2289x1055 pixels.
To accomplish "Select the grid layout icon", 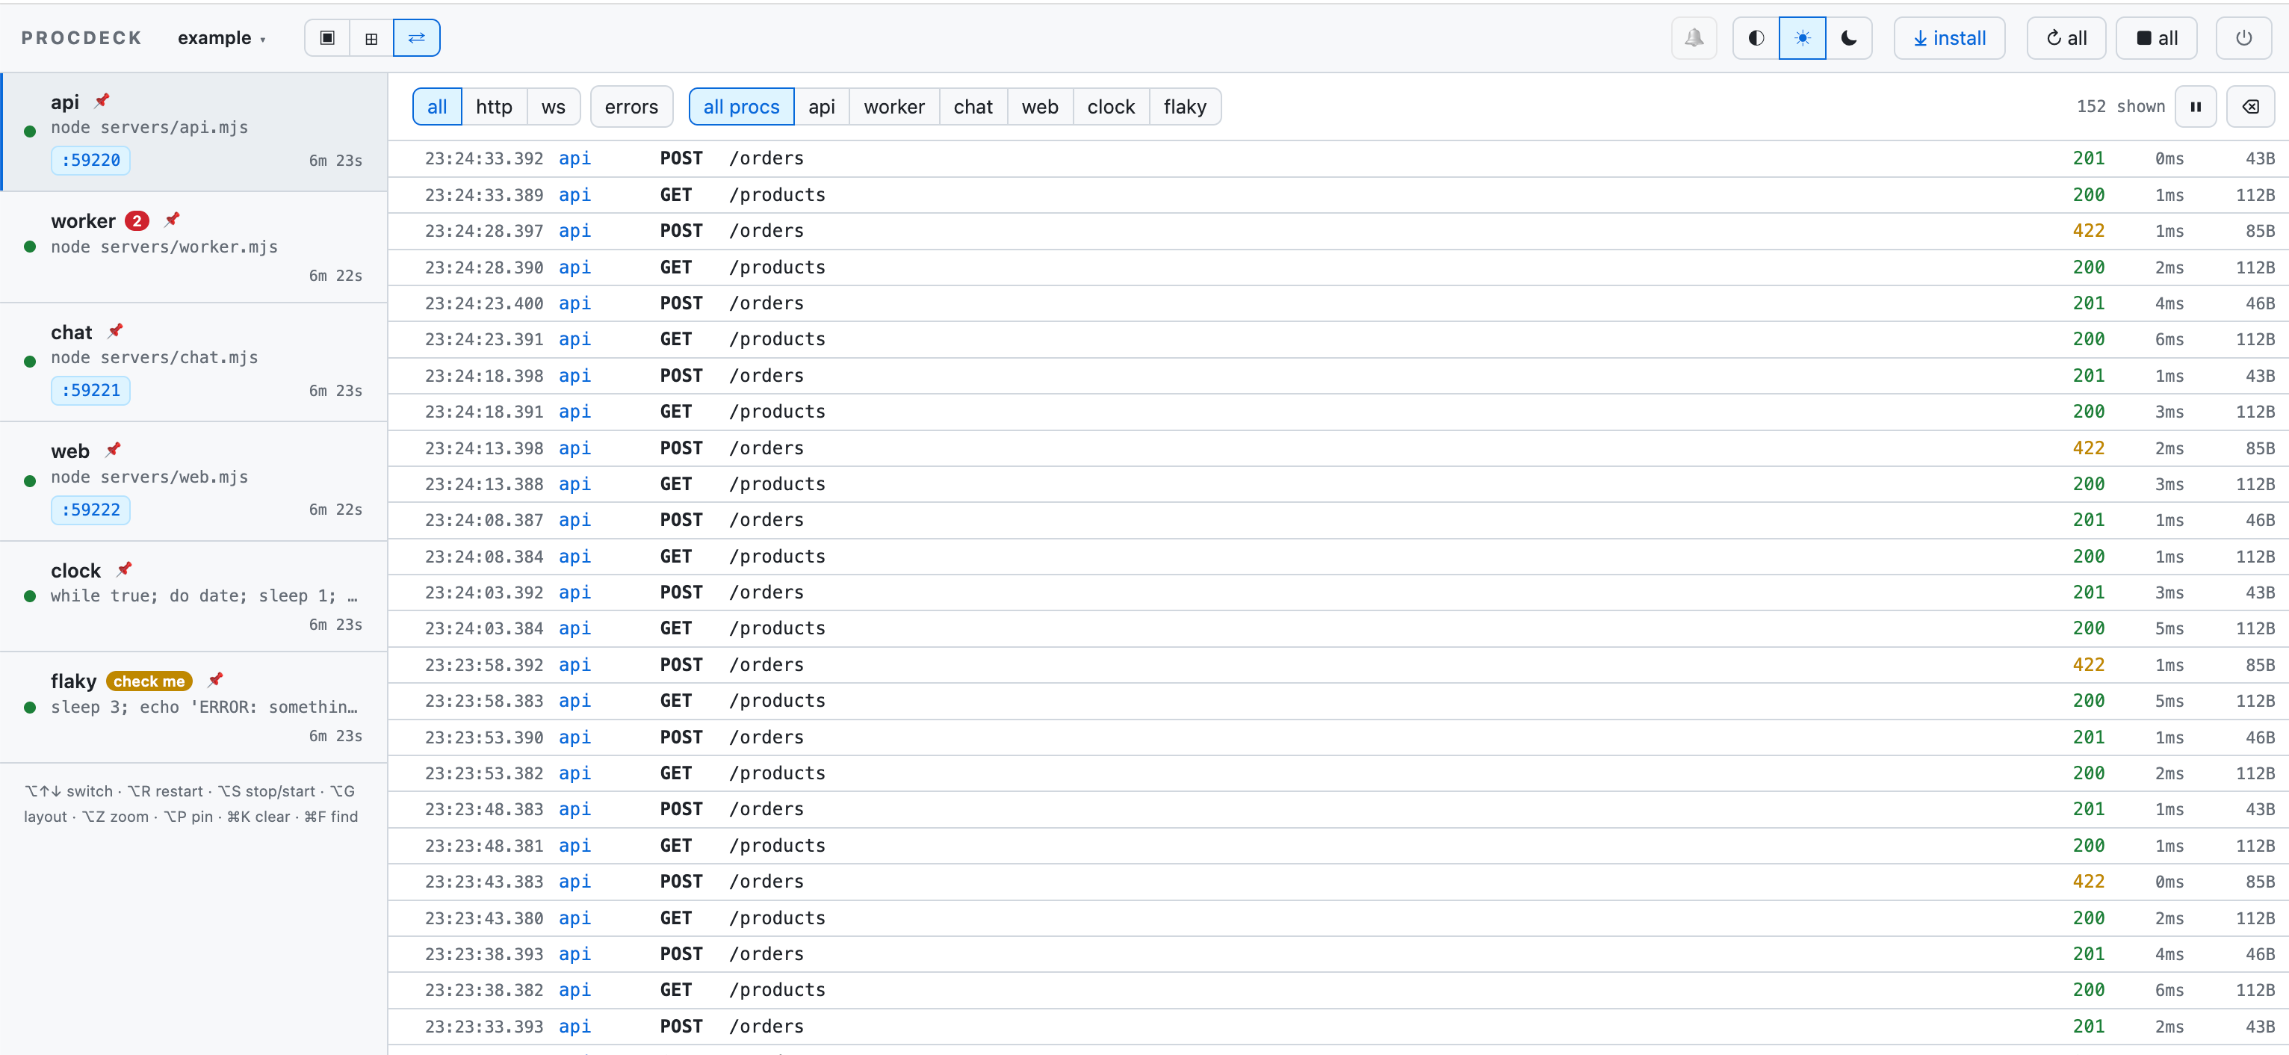I will [371, 37].
